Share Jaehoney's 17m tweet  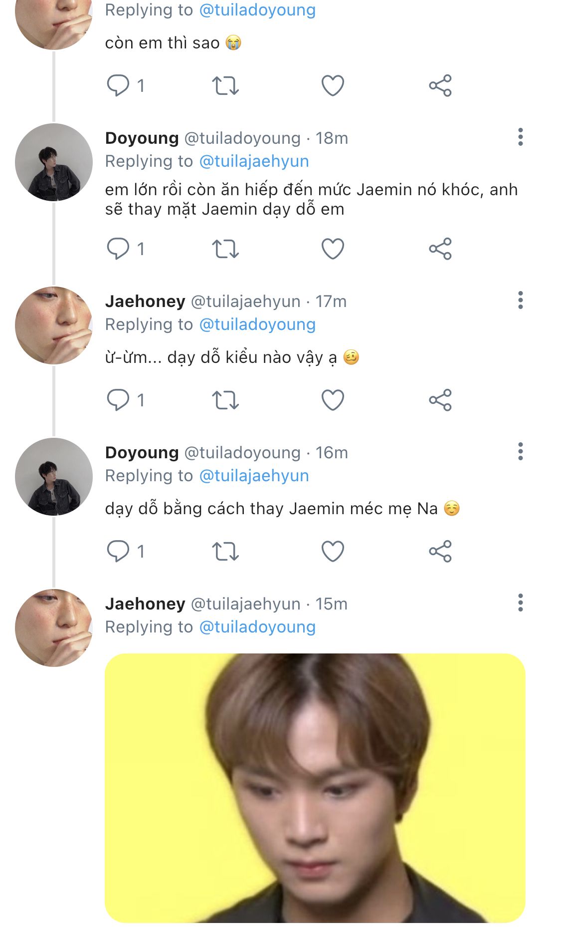point(440,400)
